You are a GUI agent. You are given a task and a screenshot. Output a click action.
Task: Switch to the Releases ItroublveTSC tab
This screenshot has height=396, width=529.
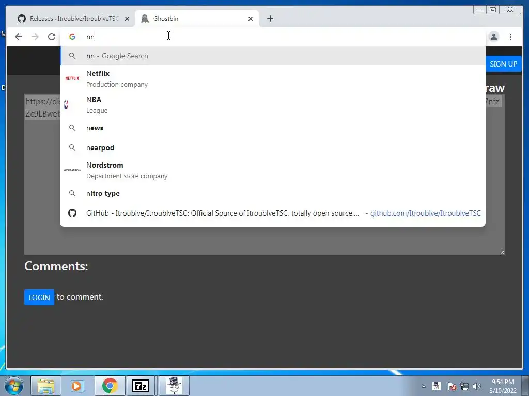[x=73, y=19]
